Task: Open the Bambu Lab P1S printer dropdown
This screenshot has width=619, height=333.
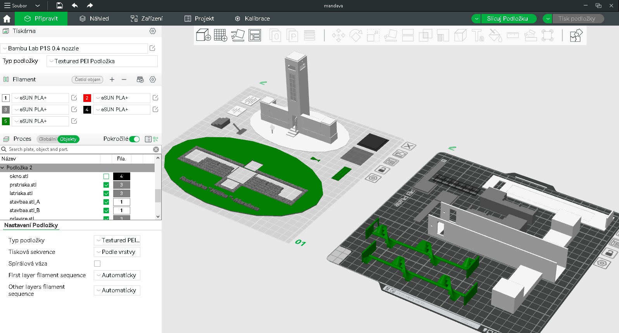Action: click(x=74, y=48)
